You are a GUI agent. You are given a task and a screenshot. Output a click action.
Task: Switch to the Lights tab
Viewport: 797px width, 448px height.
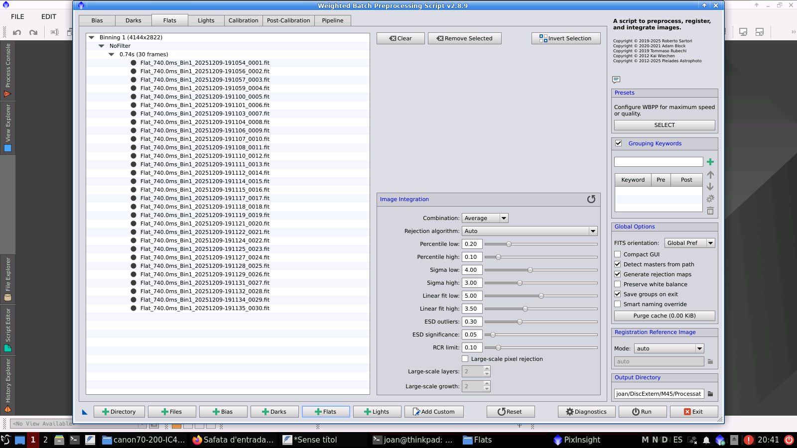206,20
